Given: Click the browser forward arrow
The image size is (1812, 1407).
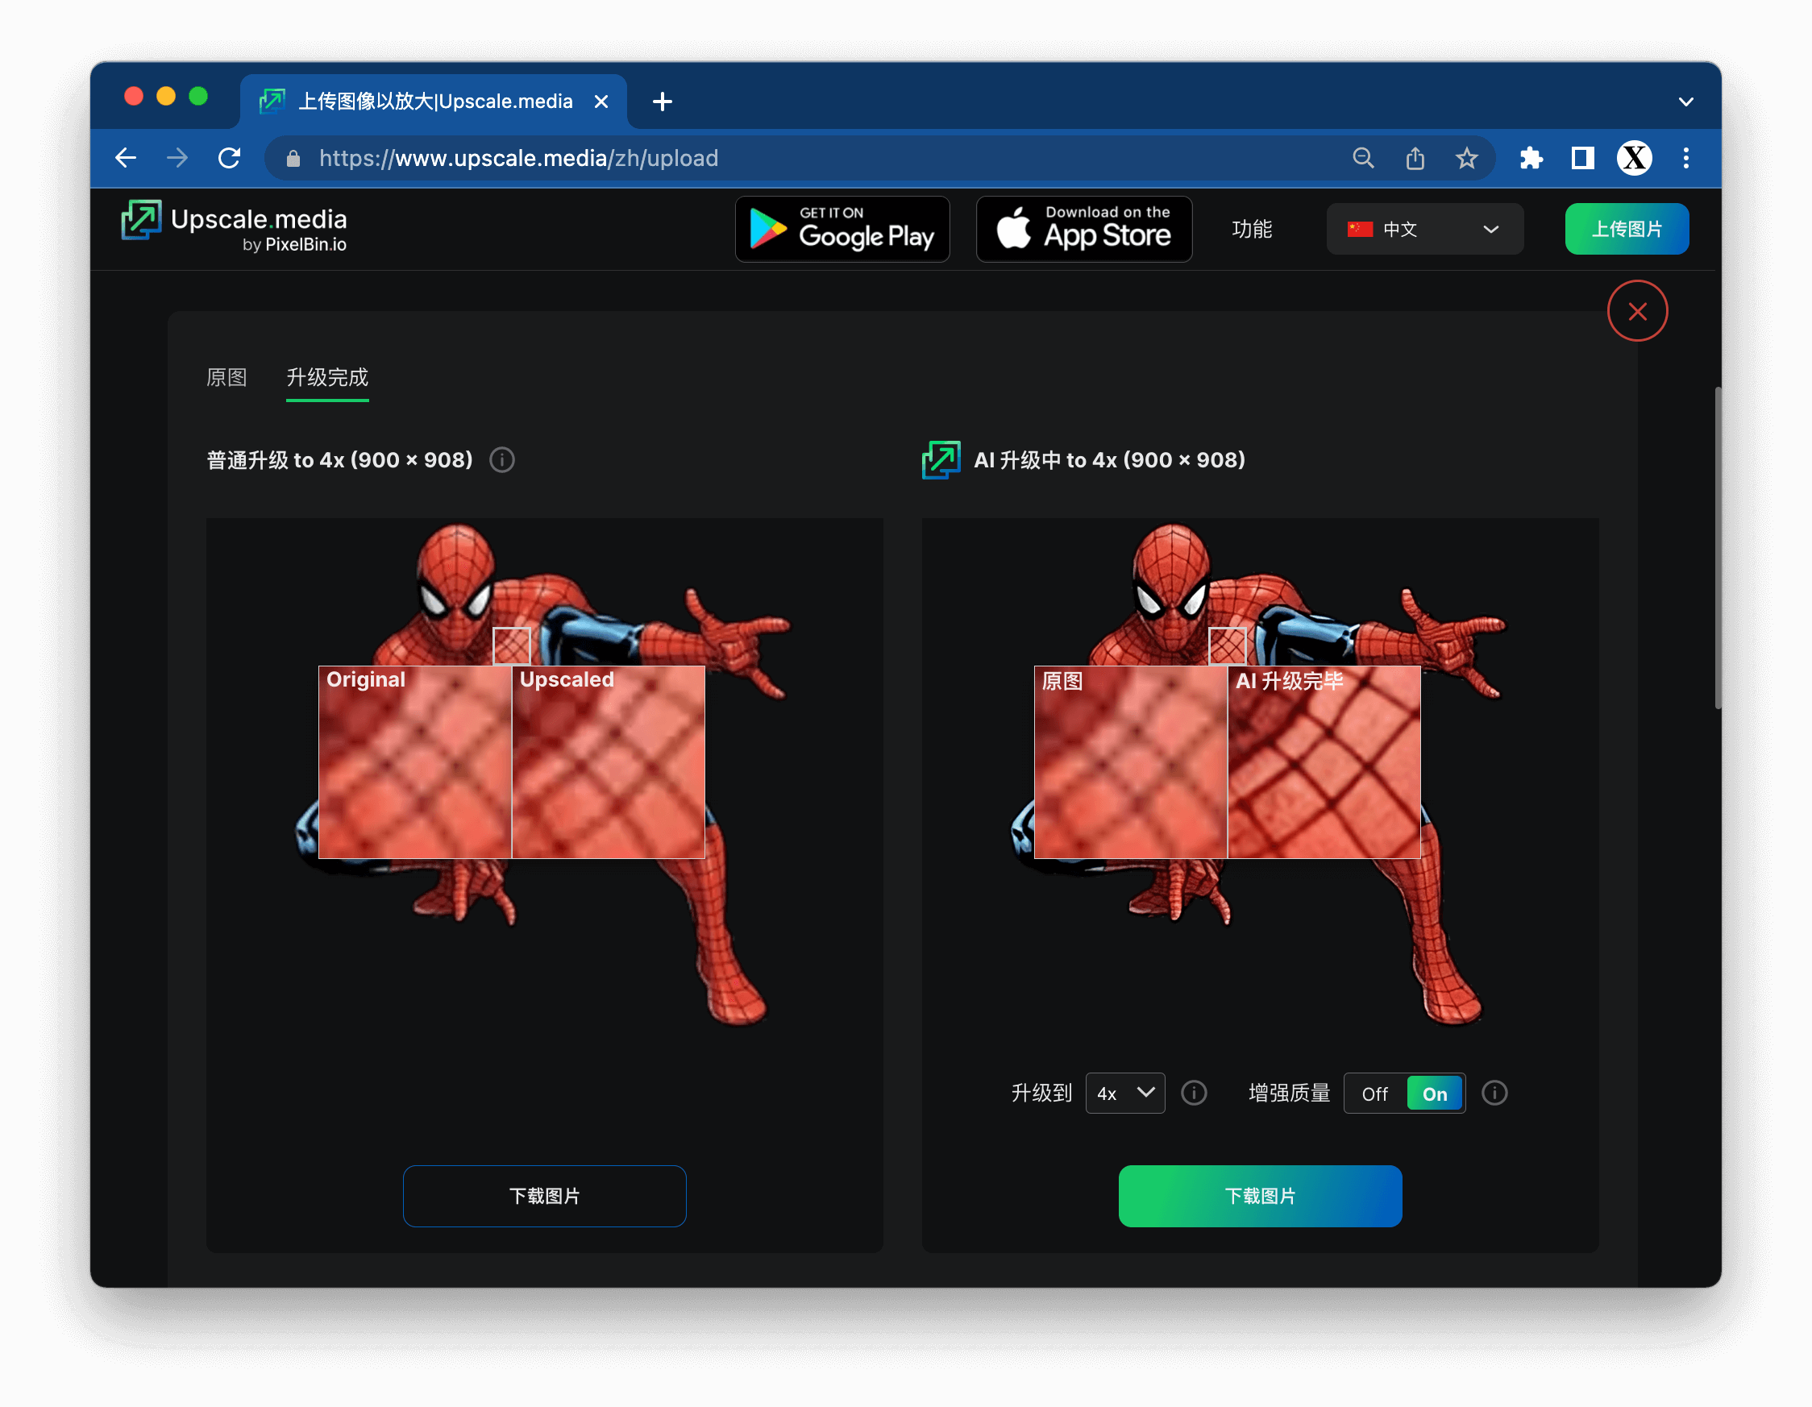Looking at the screenshot, I should point(177,158).
